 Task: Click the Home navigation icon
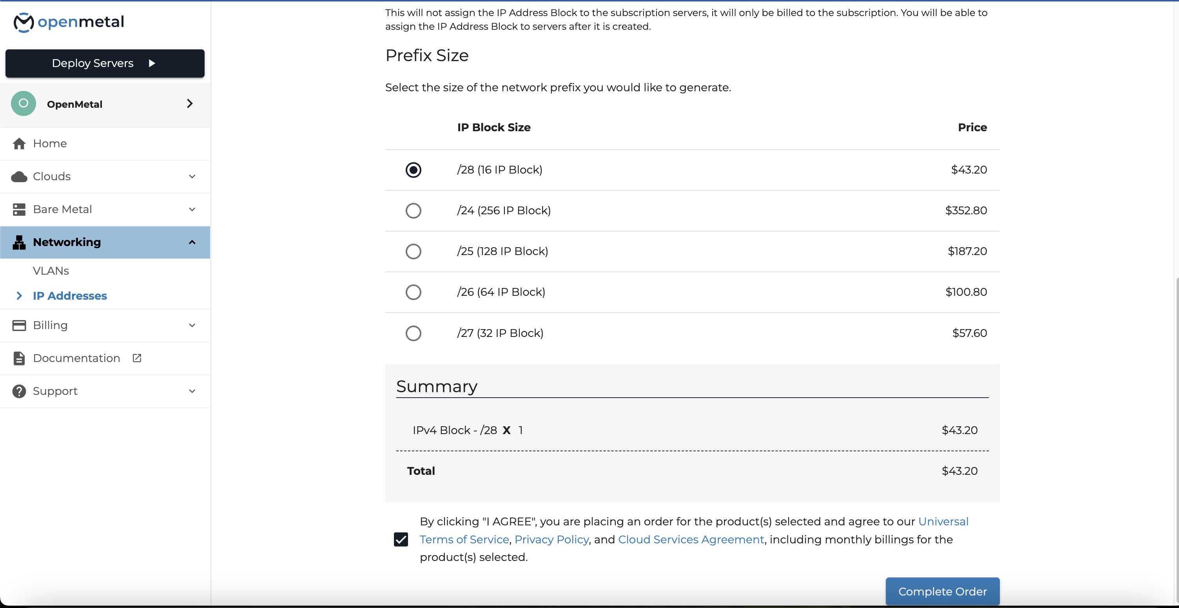(19, 143)
